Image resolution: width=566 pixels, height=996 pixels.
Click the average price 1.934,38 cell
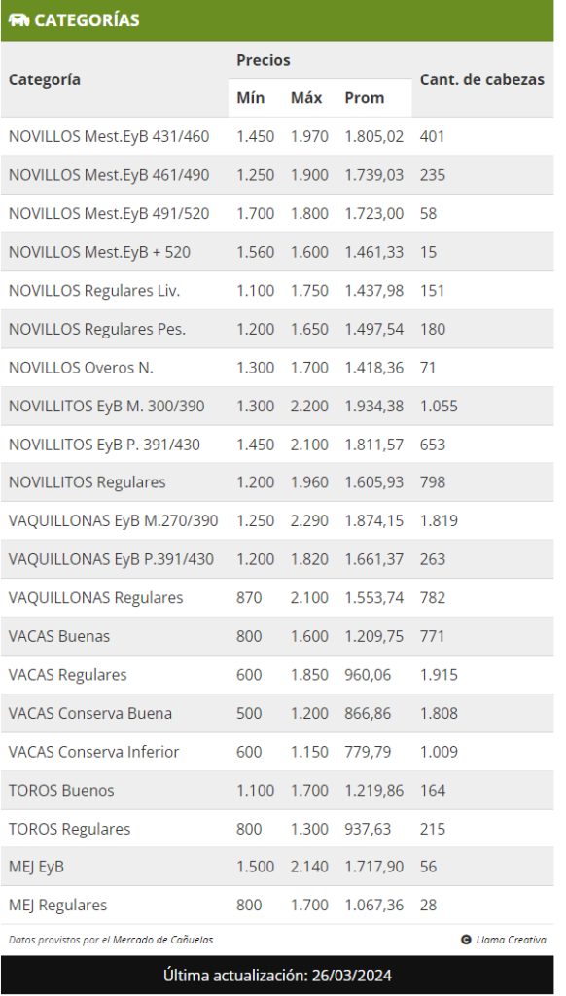[374, 406]
